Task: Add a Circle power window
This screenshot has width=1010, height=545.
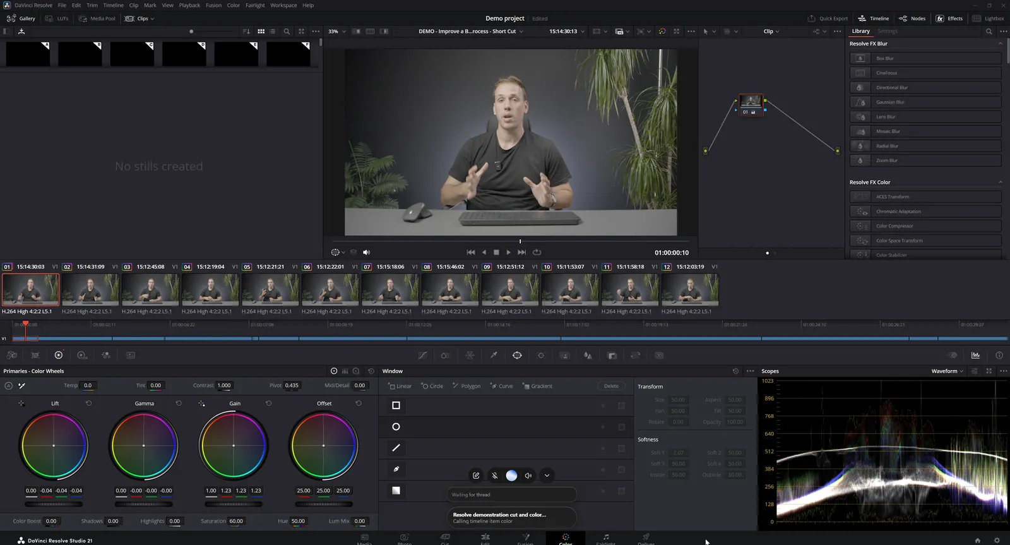Action: point(432,386)
